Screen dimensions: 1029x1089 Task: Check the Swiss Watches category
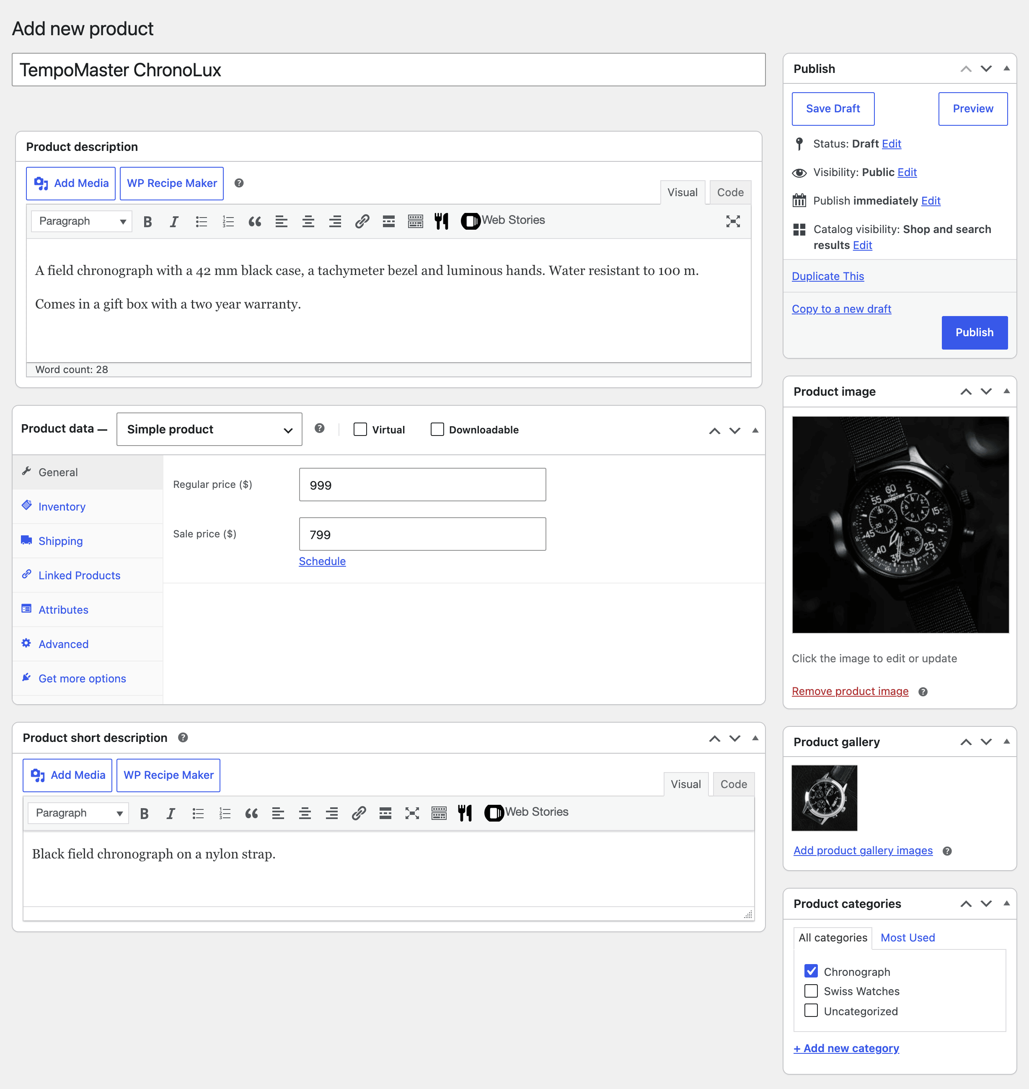click(x=811, y=991)
